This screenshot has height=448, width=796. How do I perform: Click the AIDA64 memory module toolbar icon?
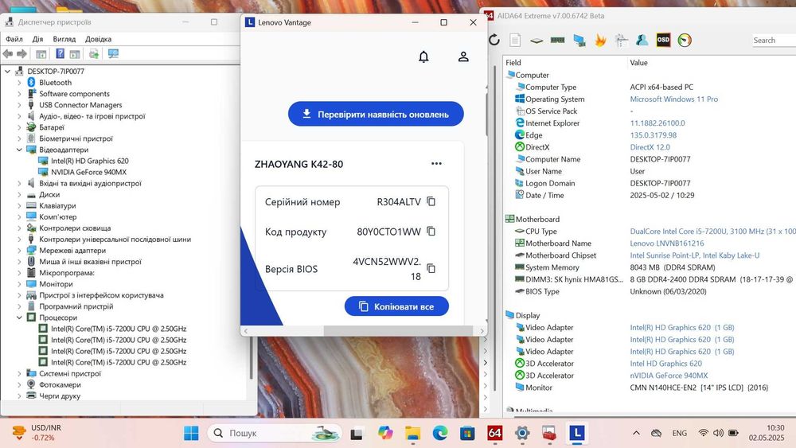(x=557, y=40)
